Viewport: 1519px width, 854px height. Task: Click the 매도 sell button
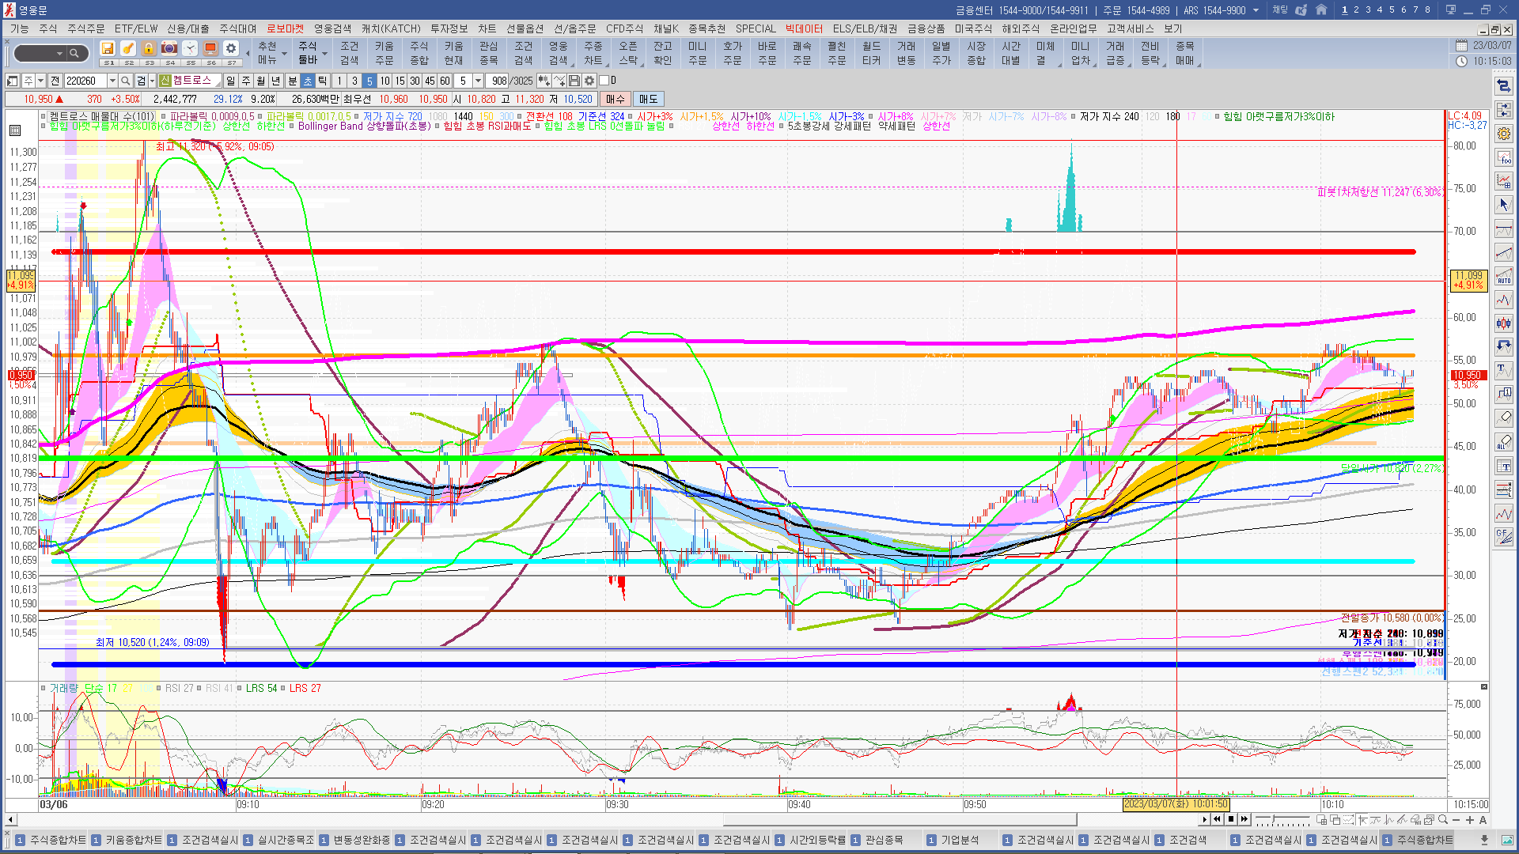point(648,99)
